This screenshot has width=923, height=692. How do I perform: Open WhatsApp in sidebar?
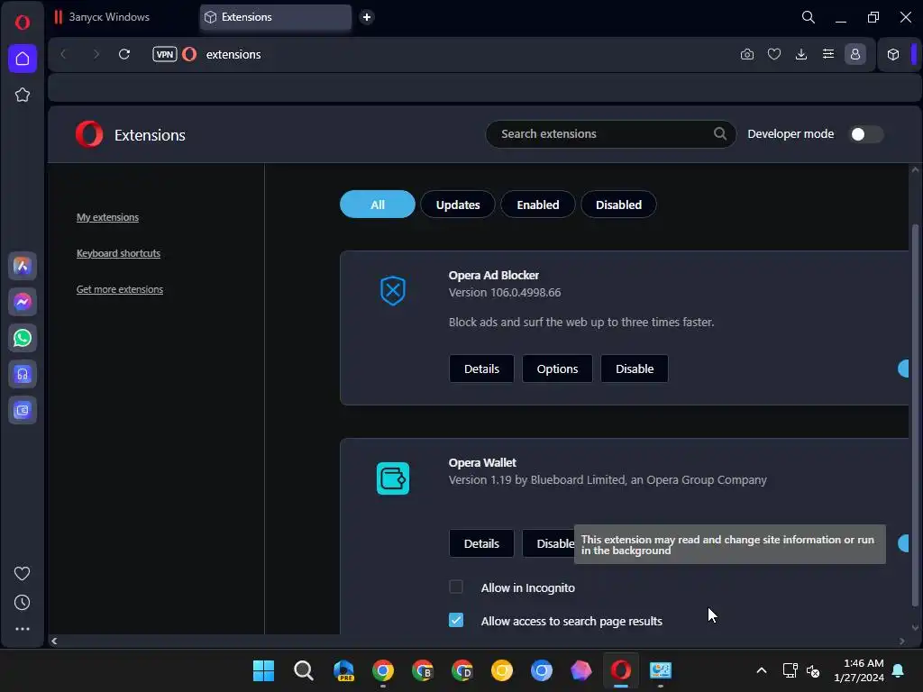click(x=23, y=339)
